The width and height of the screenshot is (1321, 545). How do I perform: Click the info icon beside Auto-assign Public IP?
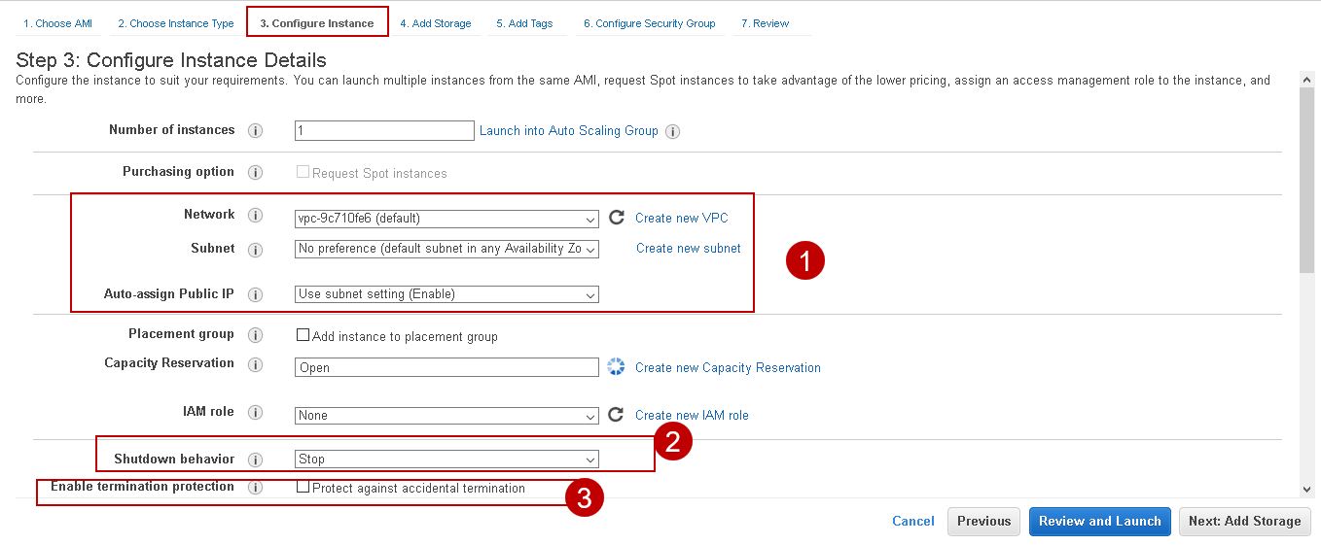tap(256, 294)
